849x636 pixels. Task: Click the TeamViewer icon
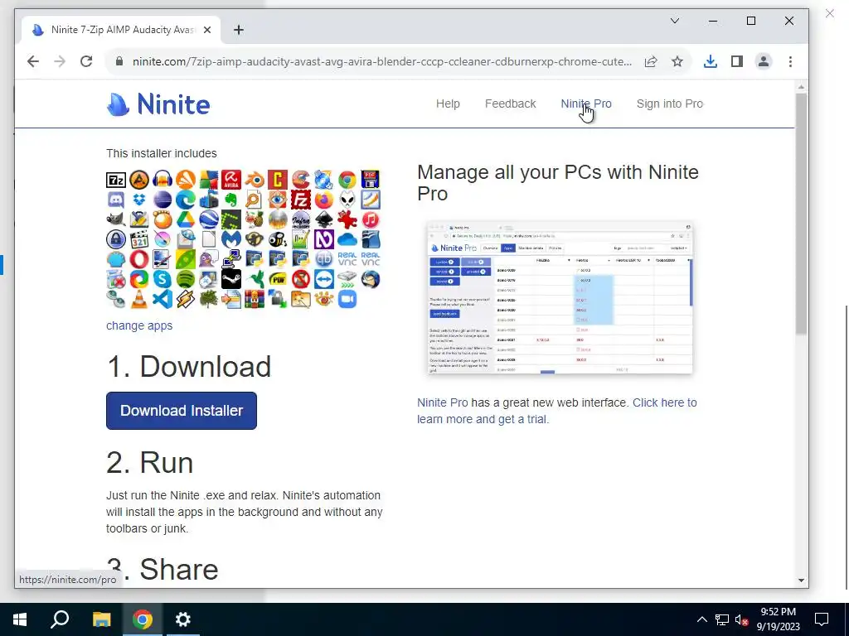[324, 279]
